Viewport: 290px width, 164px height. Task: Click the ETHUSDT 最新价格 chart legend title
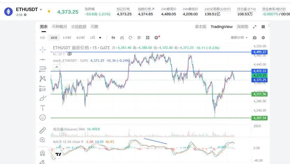coord(81,48)
